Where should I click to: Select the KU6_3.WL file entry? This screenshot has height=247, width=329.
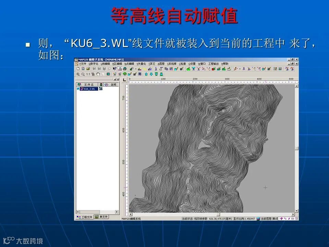[89, 89]
